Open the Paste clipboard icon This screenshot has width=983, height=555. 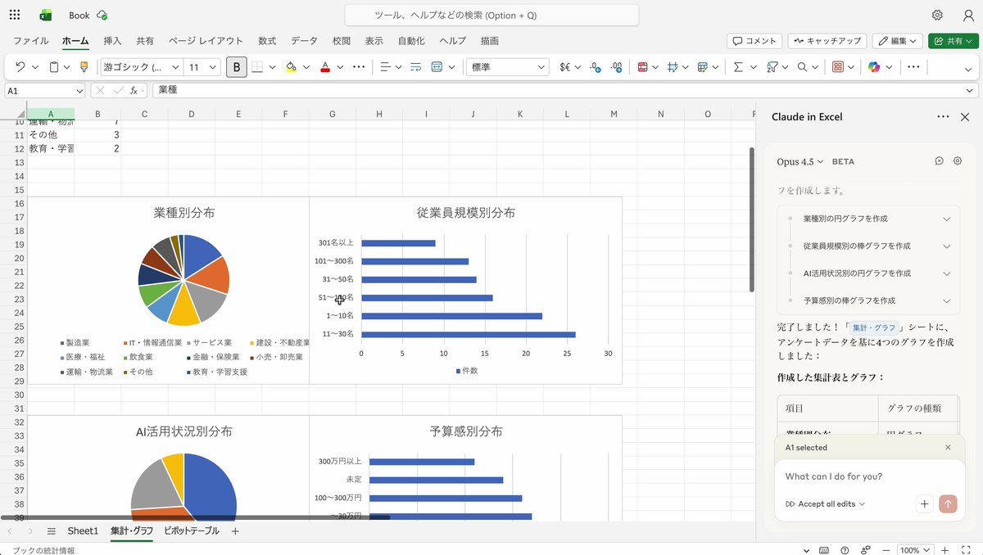tap(54, 66)
